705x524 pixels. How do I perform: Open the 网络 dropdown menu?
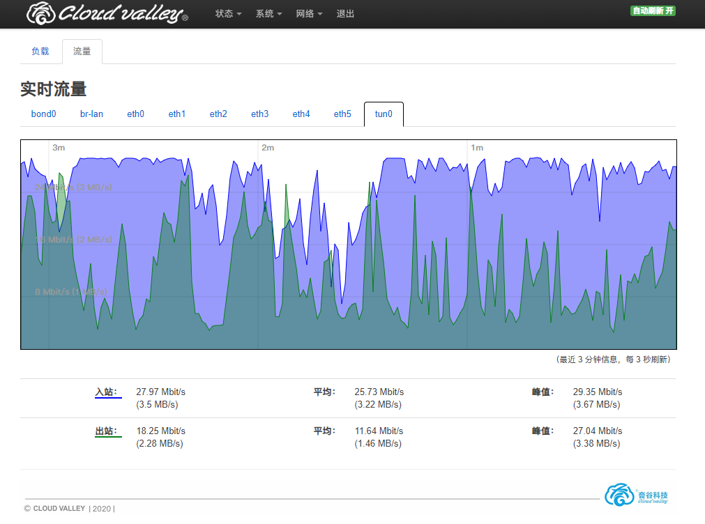click(309, 14)
